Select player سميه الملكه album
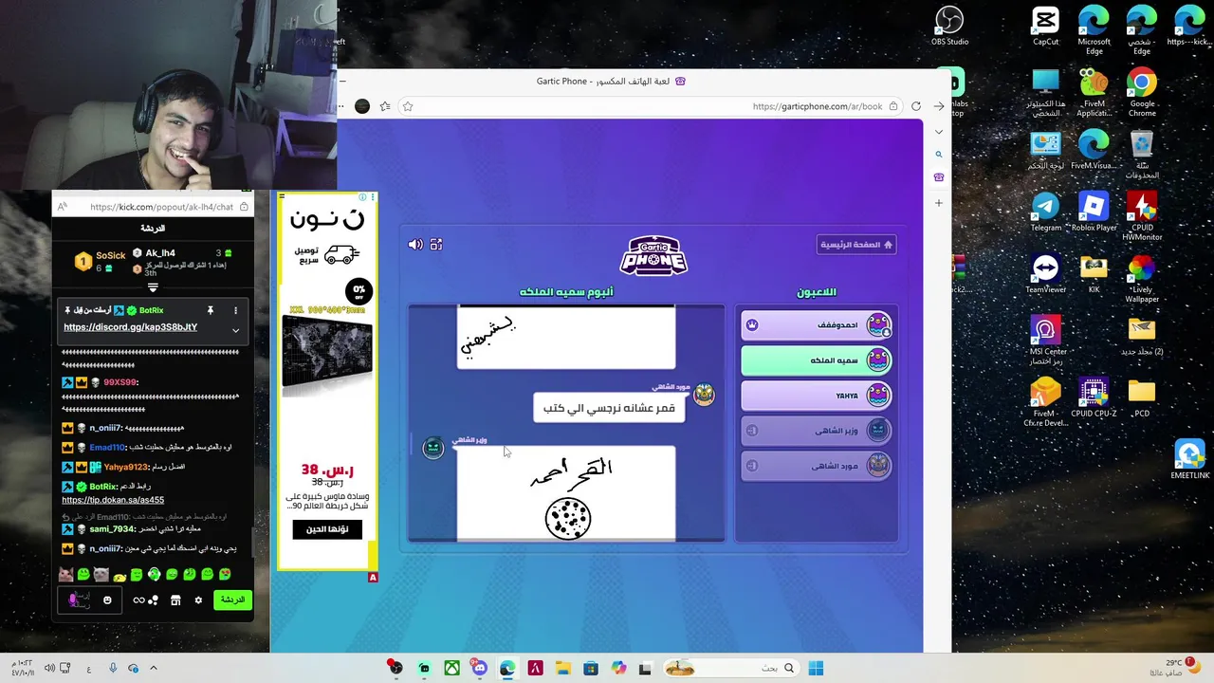This screenshot has width=1214, height=683. pos(817,360)
